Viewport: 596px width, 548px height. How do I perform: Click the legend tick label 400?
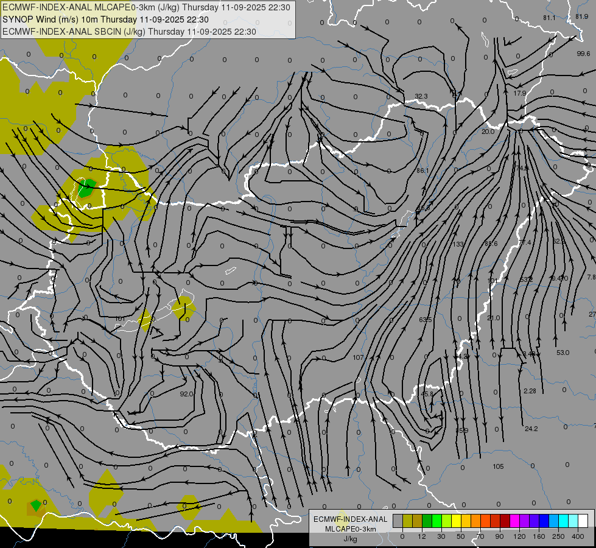pos(578,536)
